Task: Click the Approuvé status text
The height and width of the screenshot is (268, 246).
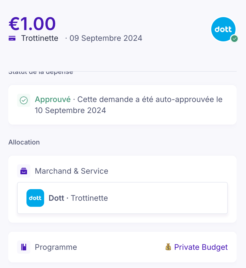Action: pos(53,99)
